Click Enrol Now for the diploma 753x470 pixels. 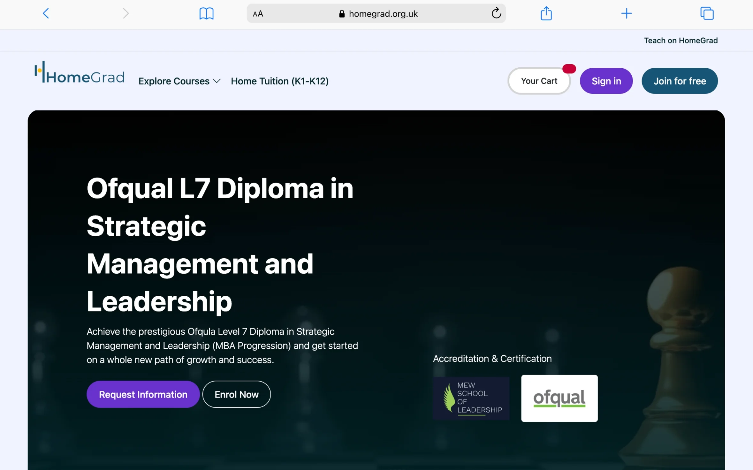click(x=236, y=394)
